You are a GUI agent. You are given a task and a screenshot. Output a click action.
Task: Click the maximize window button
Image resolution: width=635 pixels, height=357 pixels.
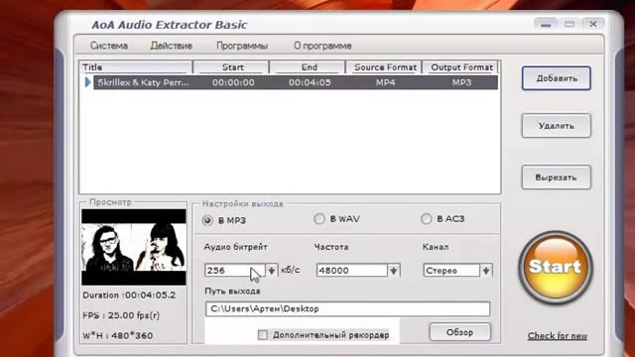click(x=570, y=24)
